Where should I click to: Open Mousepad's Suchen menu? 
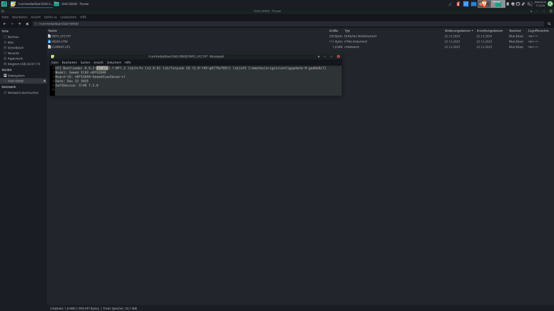tap(85, 62)
